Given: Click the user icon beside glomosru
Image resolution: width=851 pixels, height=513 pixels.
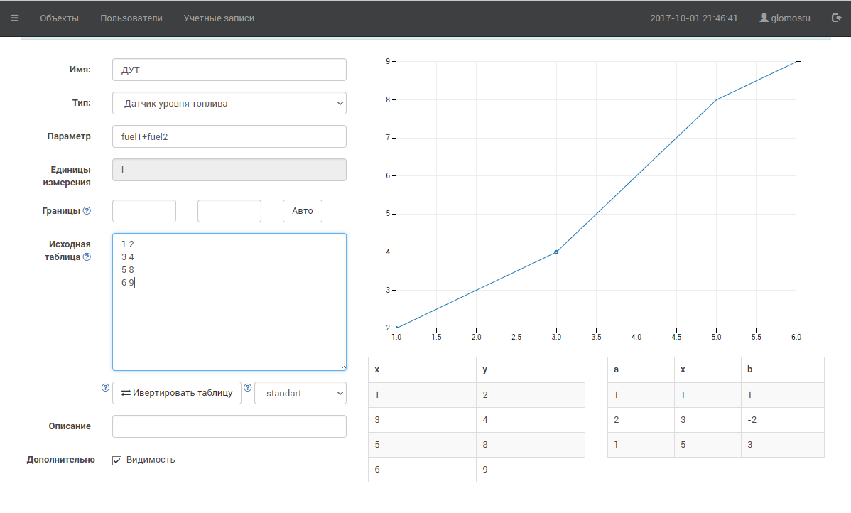Looking at the screenshot, I should pos(764,18).
